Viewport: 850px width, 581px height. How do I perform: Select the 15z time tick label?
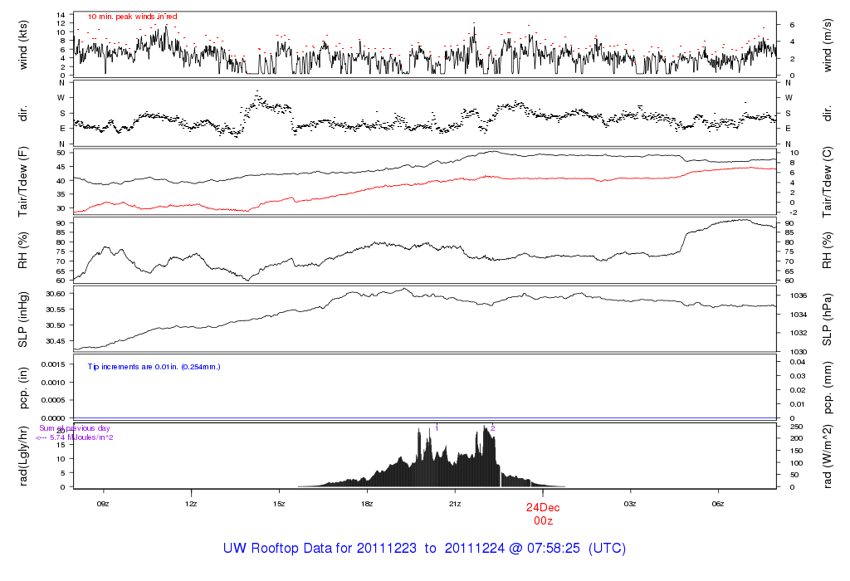pos(279,504)
